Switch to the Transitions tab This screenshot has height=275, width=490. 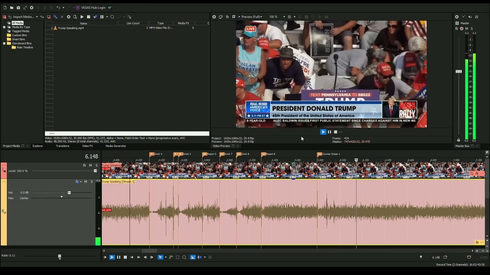click(x=62, y=146)
